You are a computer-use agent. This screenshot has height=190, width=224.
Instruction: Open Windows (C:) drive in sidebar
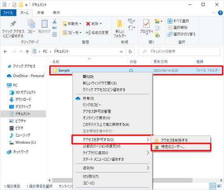[x=22, y=142]
